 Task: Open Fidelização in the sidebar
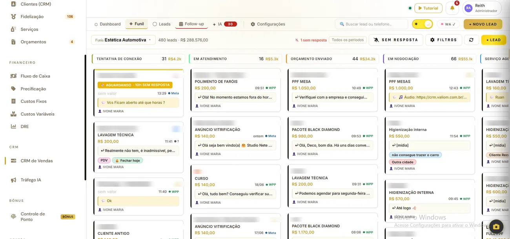click(x=42, y=16)
